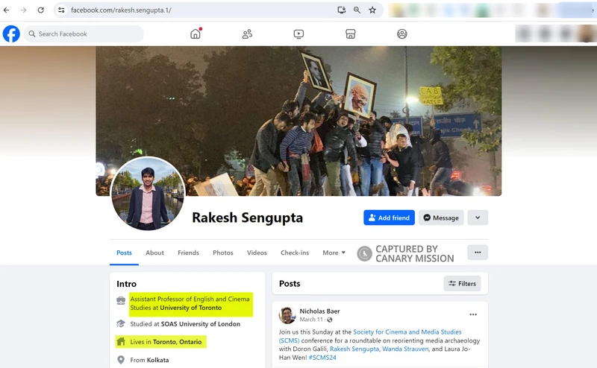Click Nicholas Baer author name
The image size is (597, 368).
pos(319,311)
